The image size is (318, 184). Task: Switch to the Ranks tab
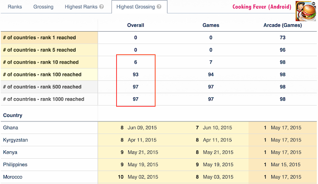(x=15, y=6)
